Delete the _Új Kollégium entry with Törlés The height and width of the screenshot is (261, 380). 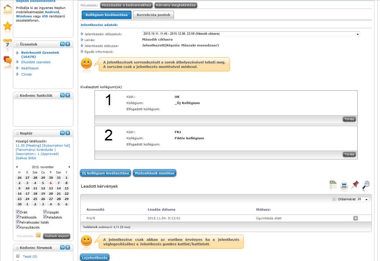pos(349,119)
